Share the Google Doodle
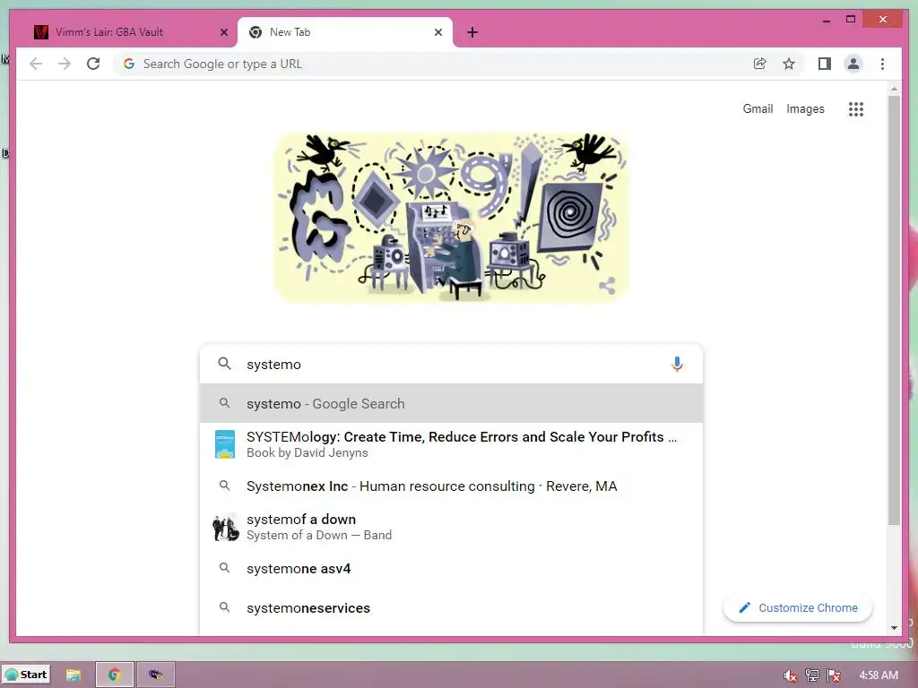The height and width of the screenshot is (688, 918). click(607, 286)
